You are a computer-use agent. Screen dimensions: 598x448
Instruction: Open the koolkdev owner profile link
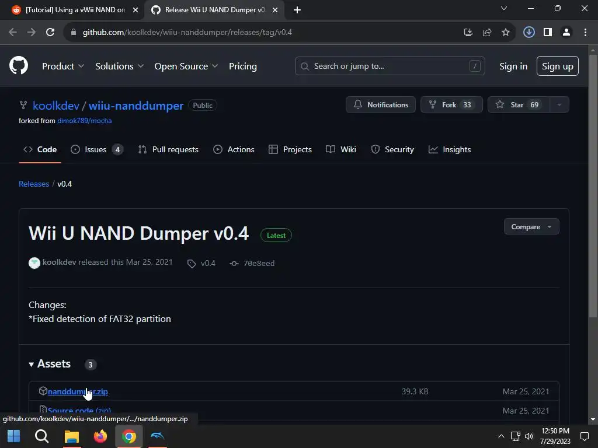[56, 106]
